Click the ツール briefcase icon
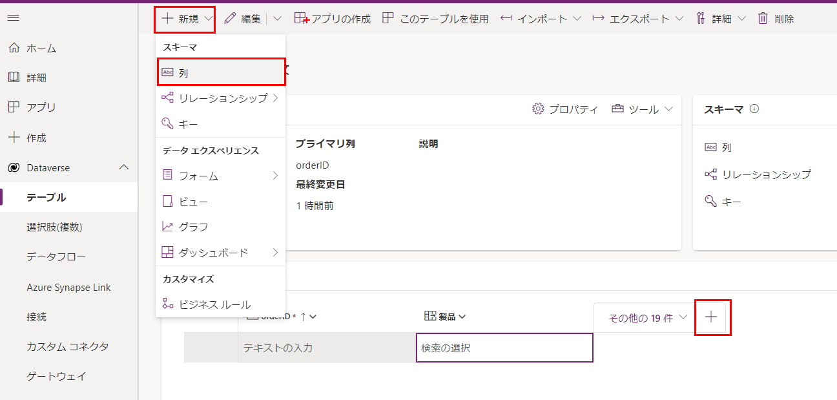This screenshot has height=400, width=837. [619, 109]
